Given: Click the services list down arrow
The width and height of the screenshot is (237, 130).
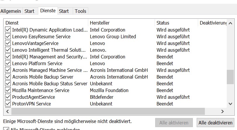Looking at the screenshot, I should click(230, 104).
